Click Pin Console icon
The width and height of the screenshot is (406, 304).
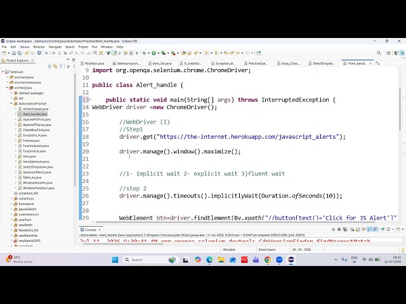tap(383, 229)
